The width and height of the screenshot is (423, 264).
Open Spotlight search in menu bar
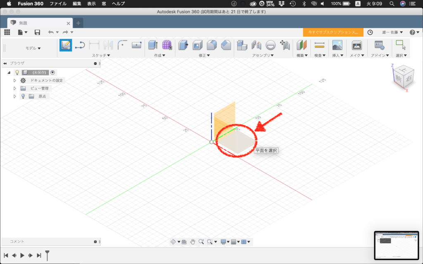coord(392,3)
